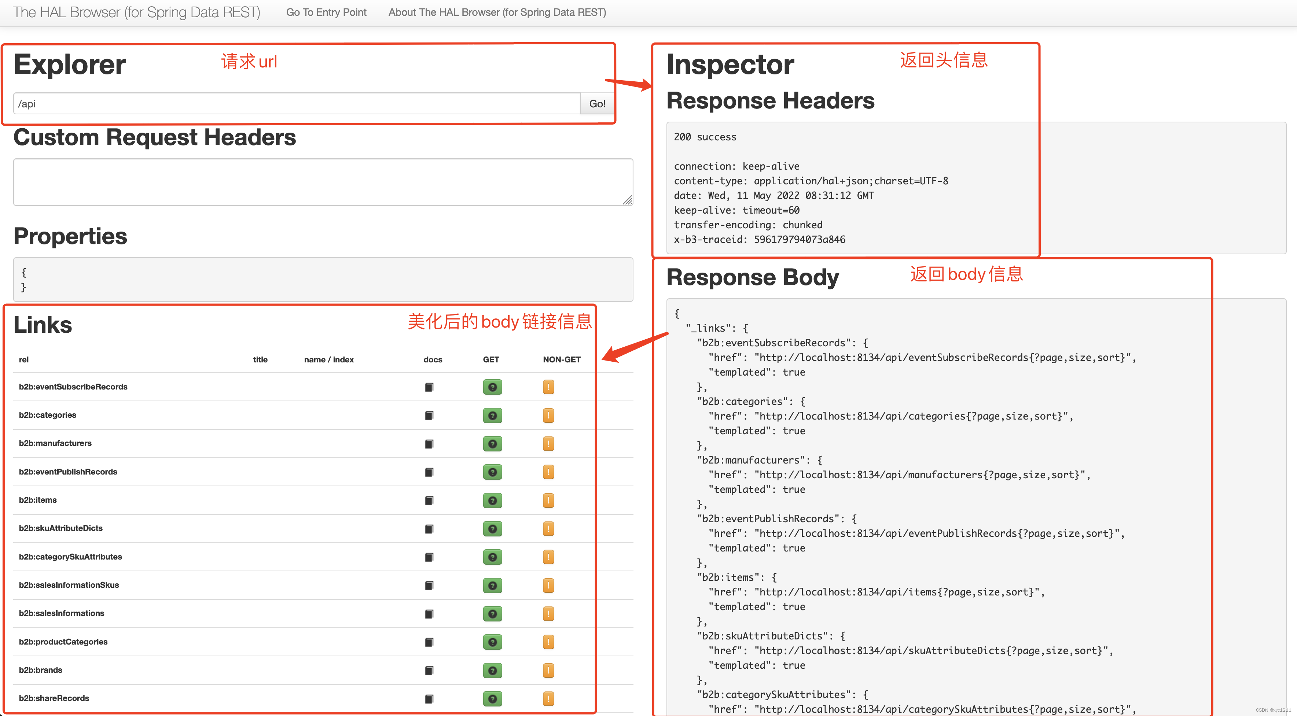Image resolution: width=1297 pixels, height=716 pixels.
Task: Make NON-GET request on b2b:manufacturers
Action: point(548,444)
